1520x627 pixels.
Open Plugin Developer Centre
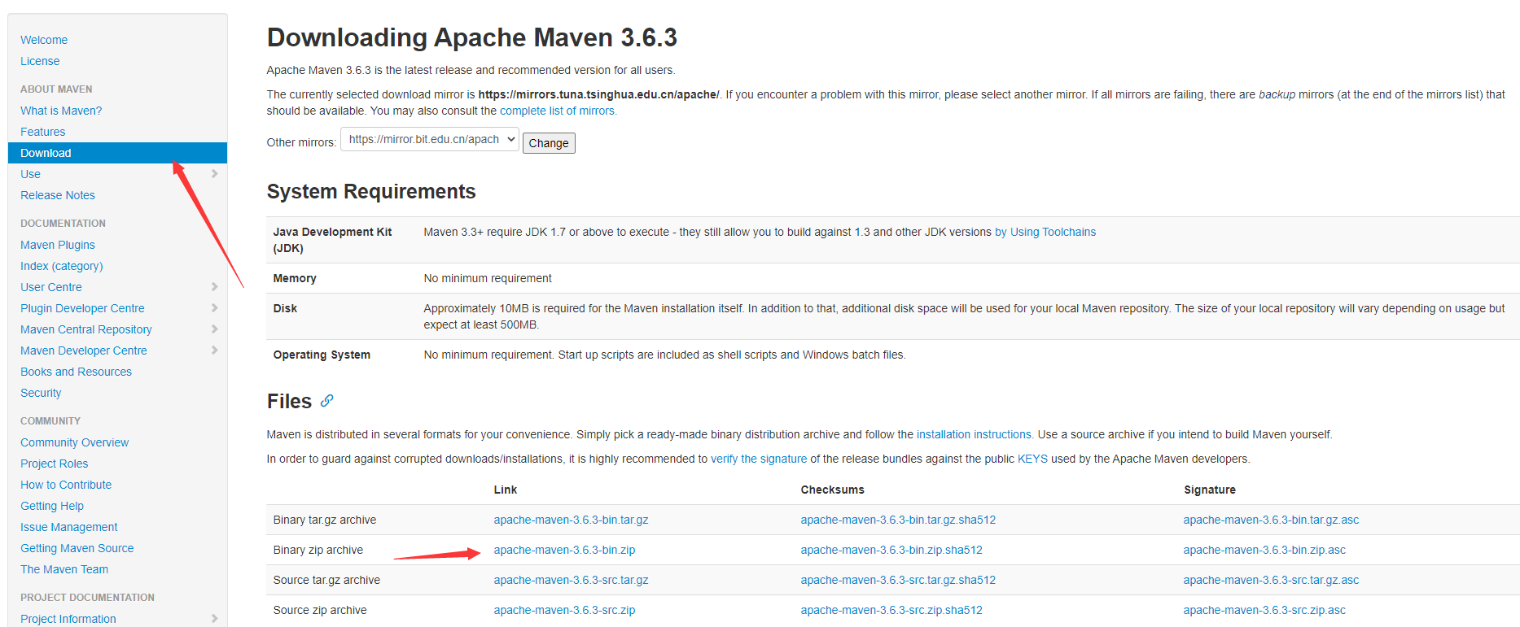point(82,308)
